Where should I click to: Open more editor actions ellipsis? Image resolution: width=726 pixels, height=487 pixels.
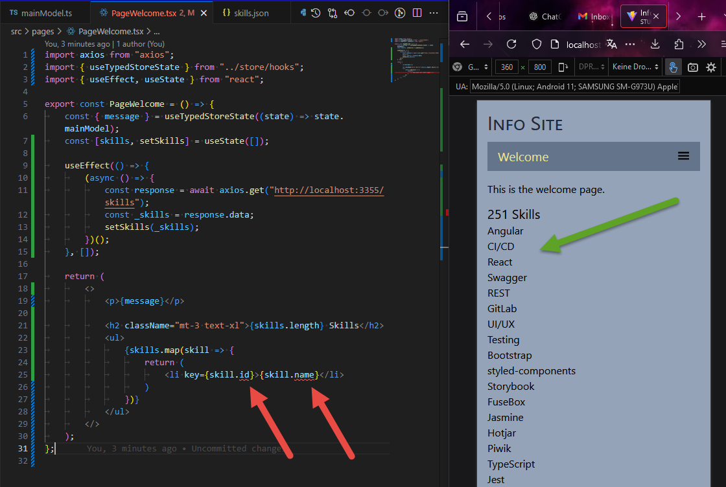tap(434, 13)
